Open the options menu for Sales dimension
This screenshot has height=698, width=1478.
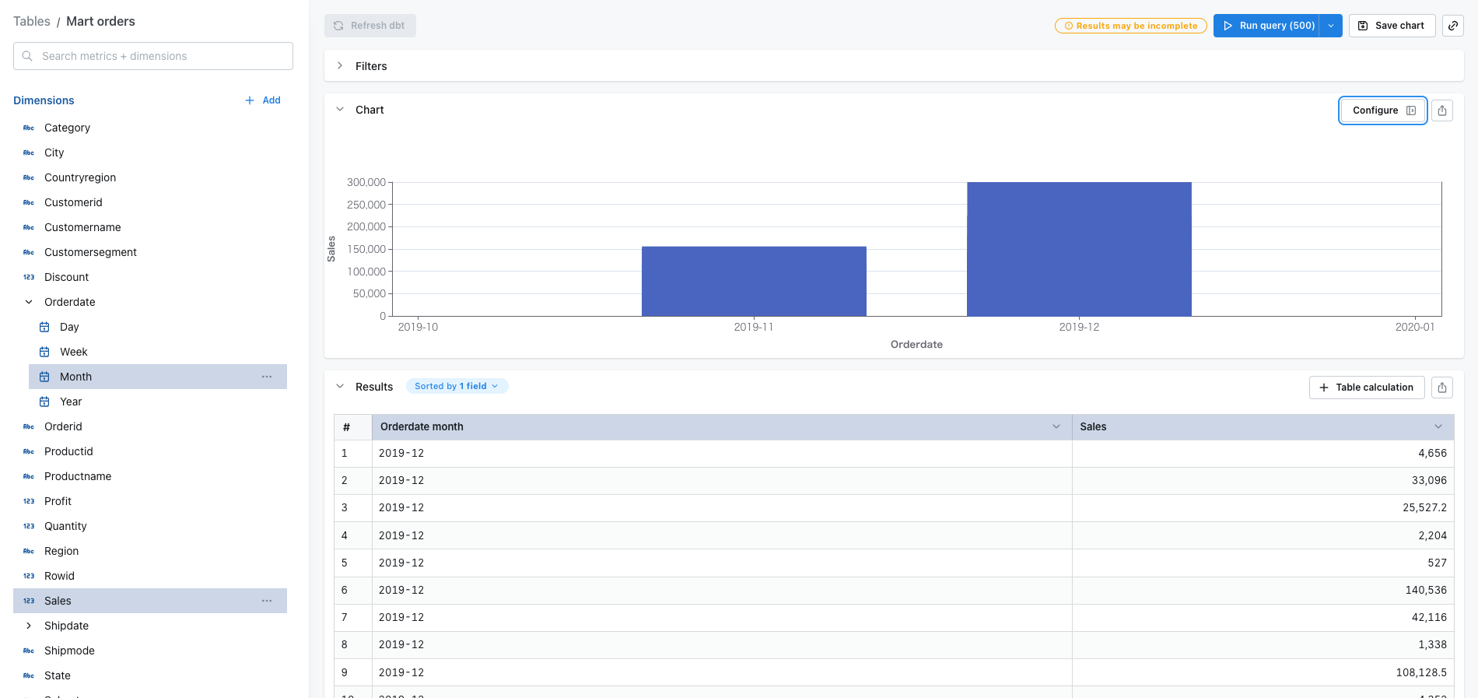pyautogui.click(x=267, y=601)
